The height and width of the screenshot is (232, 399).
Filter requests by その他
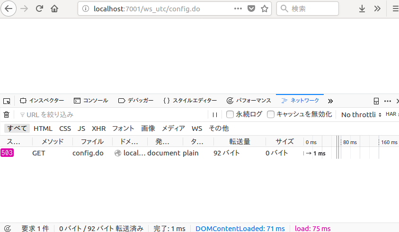tap(219, 129)
